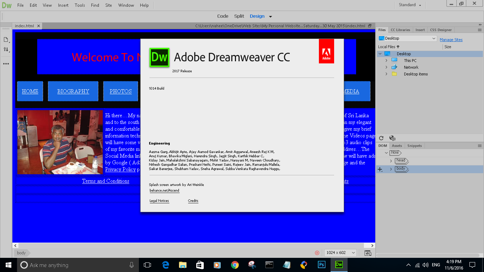
Task: Sort files by the Size column header
Action: [448, 47]
